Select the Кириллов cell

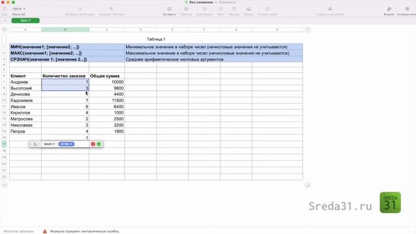coord(25,112)
